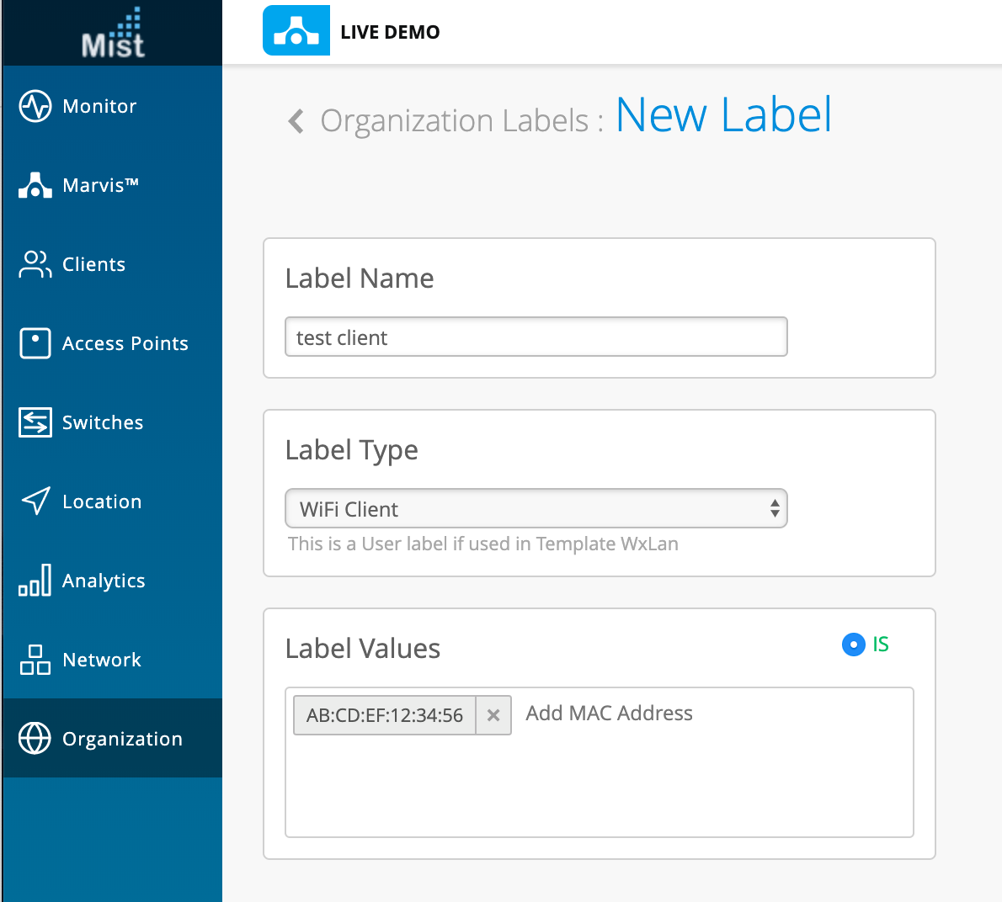Screen dimensions: 1002x902
Task: Select the Access Points icon
Action: (x=35, y=343)
